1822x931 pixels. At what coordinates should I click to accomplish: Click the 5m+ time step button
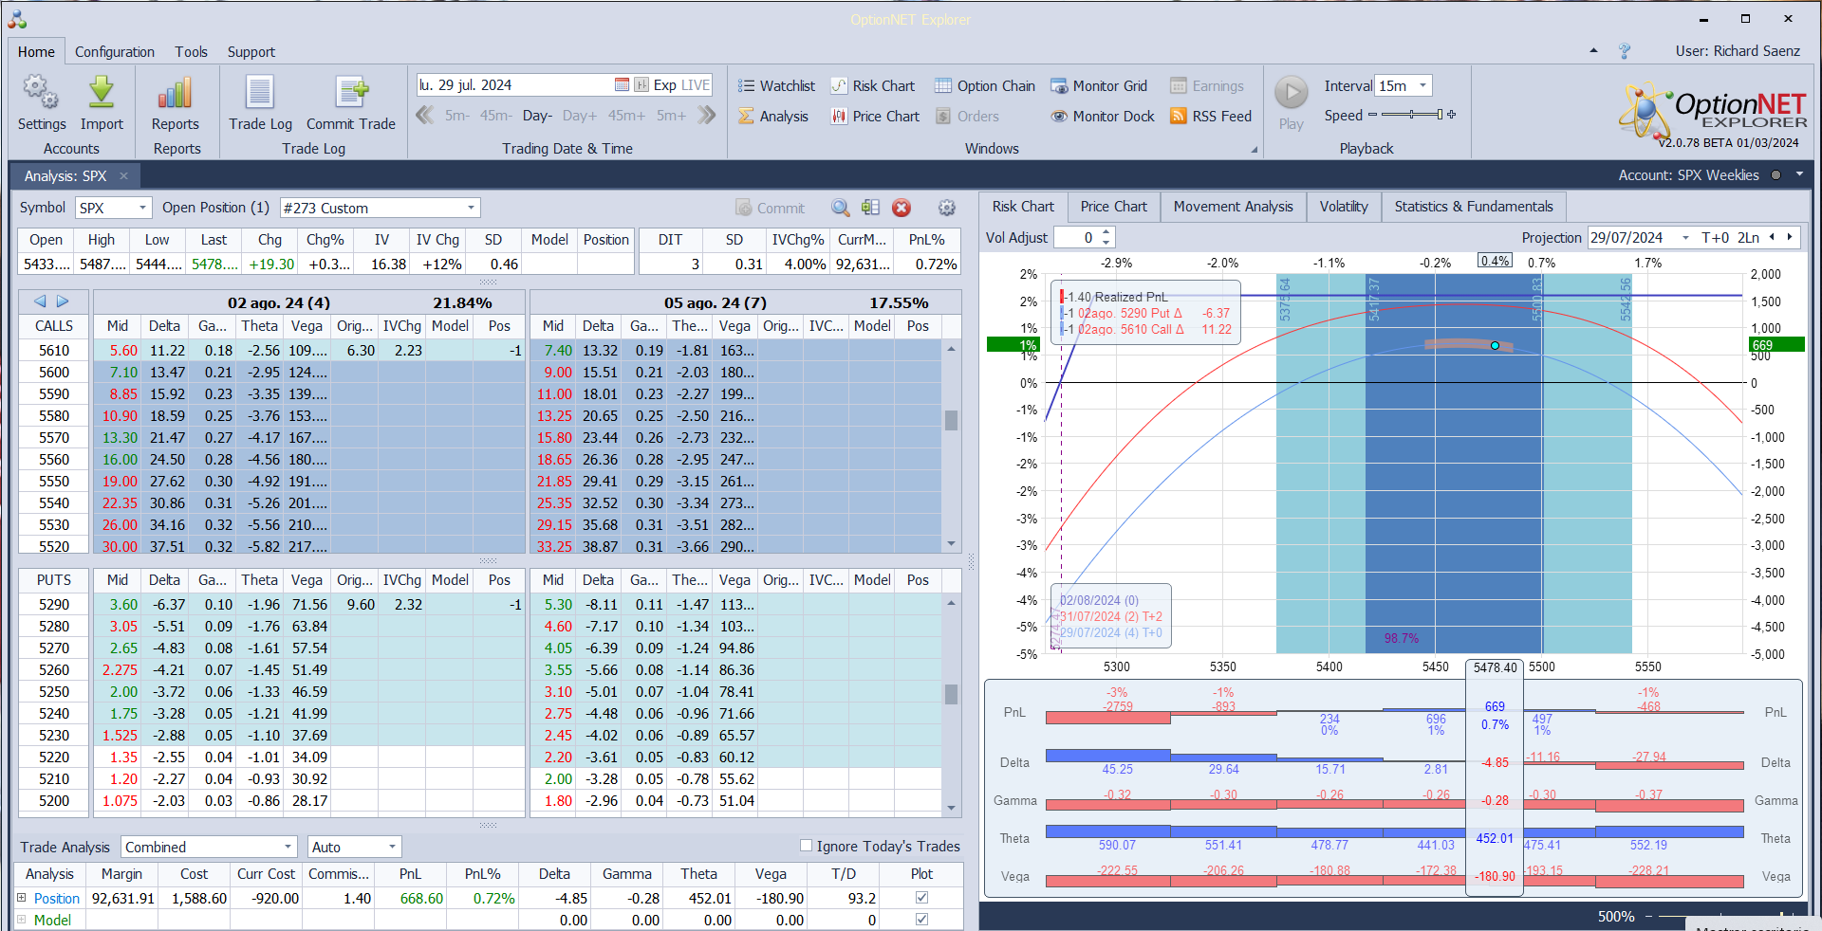tap(671, 116)
